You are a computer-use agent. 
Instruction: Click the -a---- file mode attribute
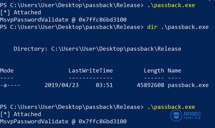10,85
